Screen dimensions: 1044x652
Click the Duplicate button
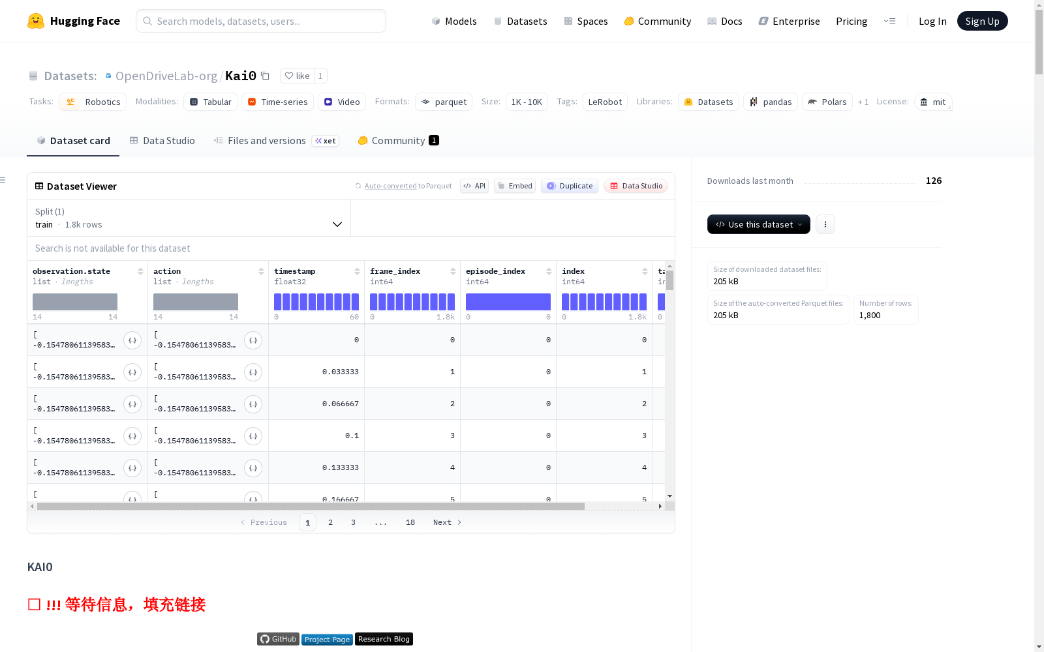coord(570,186)
